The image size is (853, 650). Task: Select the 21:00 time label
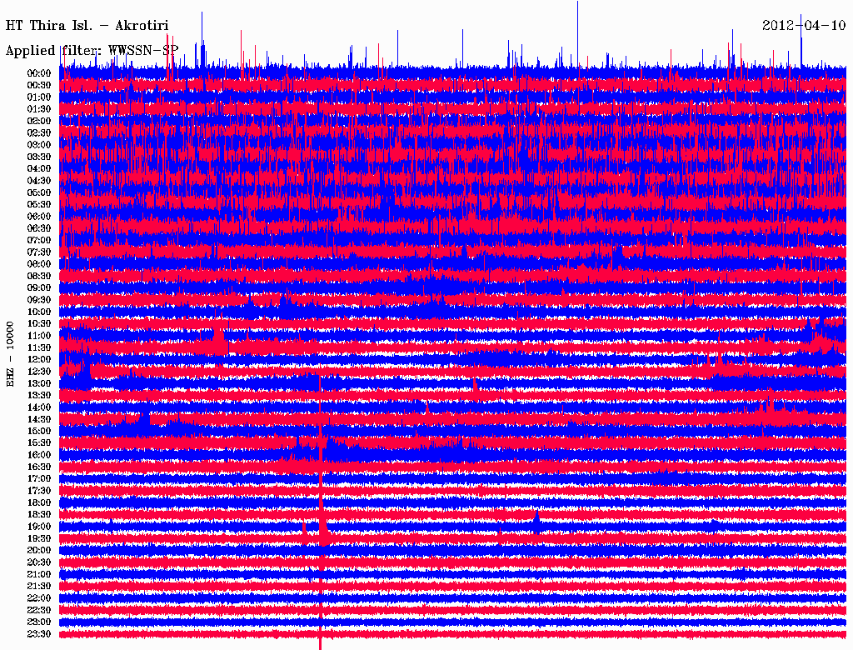tap(39, 574)
